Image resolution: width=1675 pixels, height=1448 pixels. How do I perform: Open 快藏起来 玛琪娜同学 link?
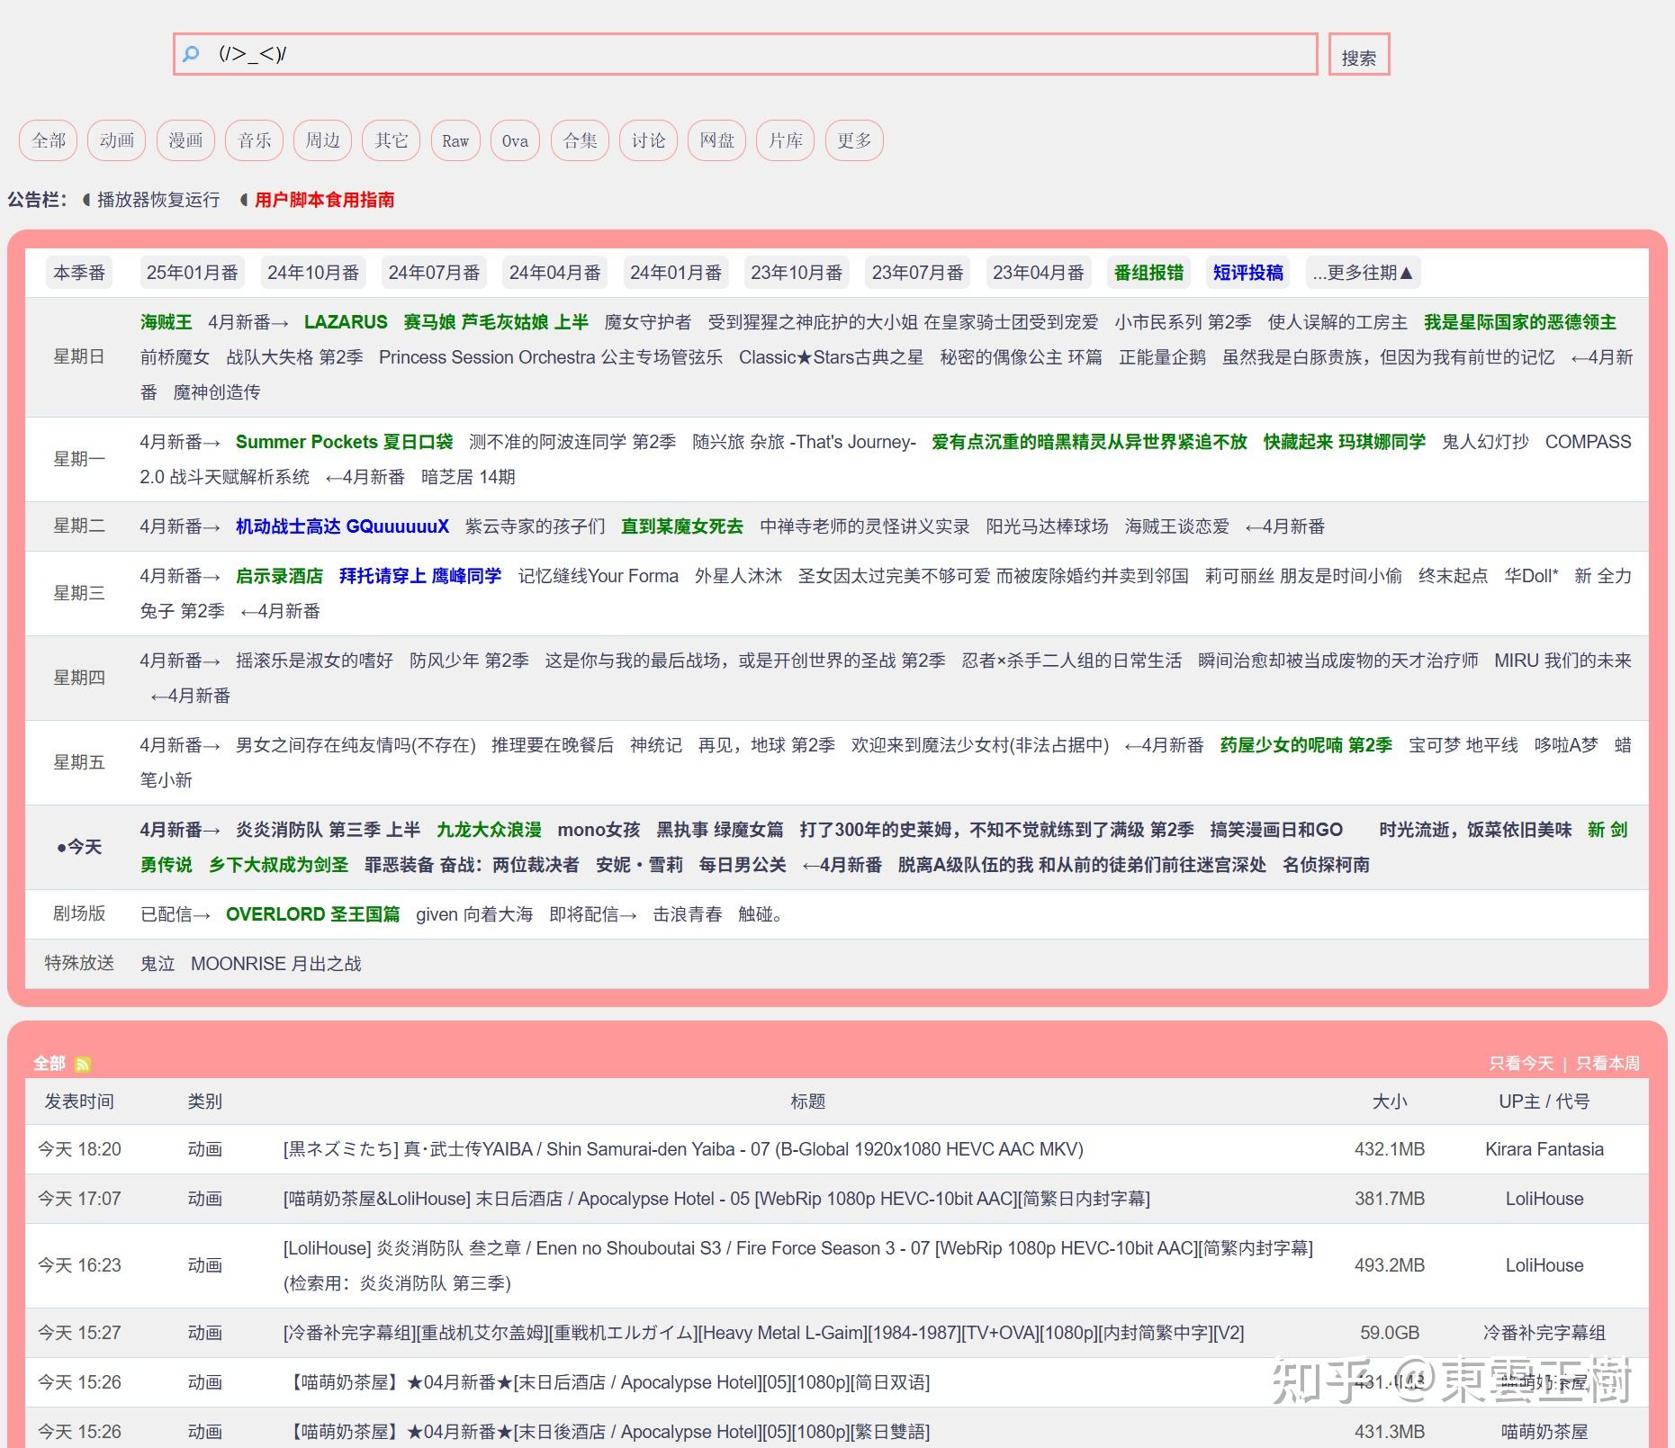click(x=1345, y=442)
